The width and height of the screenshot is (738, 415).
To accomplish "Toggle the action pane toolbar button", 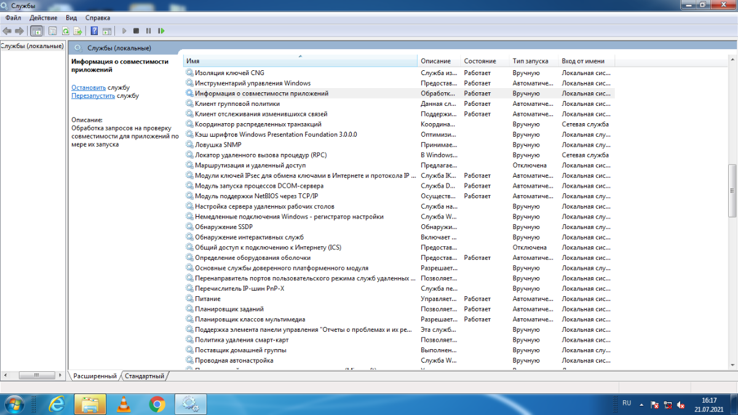I will pos(107,31).
